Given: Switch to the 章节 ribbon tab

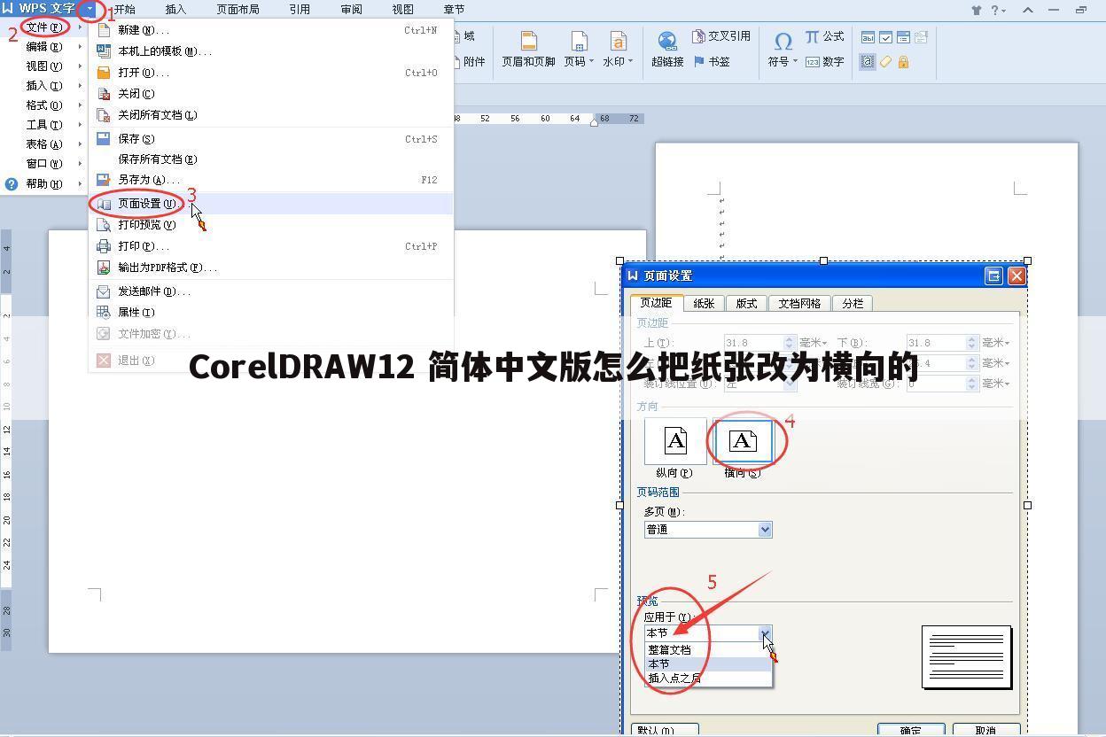Looking at the screenshot, I should [x=454, y=10].
